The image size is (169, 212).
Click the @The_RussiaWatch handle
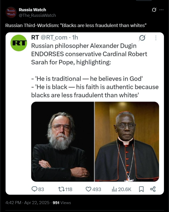pos(37,15)
